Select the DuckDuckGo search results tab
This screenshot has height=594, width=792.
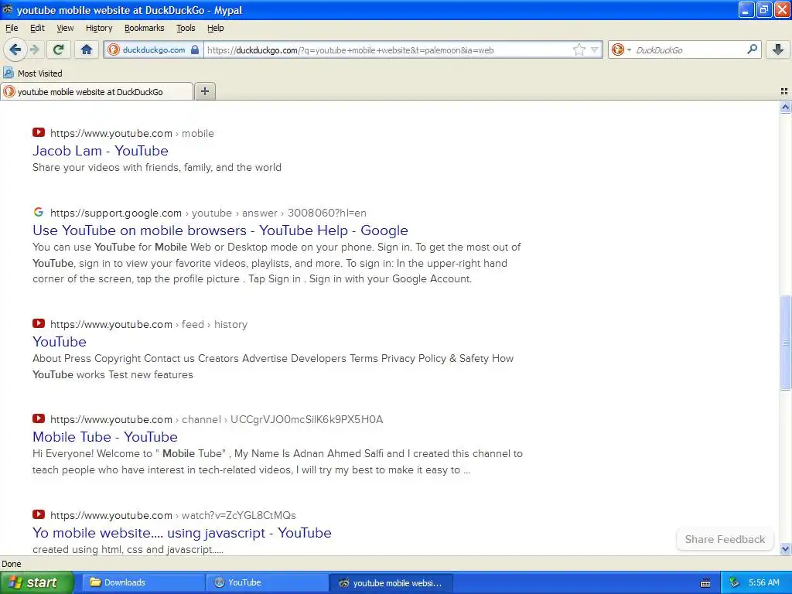point(97,91)
